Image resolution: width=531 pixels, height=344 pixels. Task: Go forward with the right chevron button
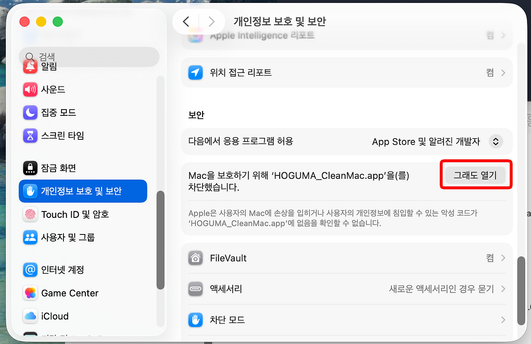(212, 21)
